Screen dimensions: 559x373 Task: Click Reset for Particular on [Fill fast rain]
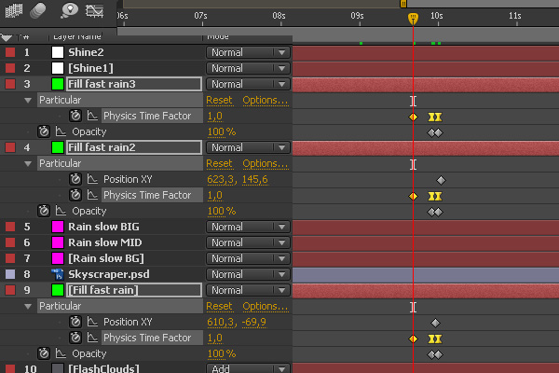tap(219, 306)
